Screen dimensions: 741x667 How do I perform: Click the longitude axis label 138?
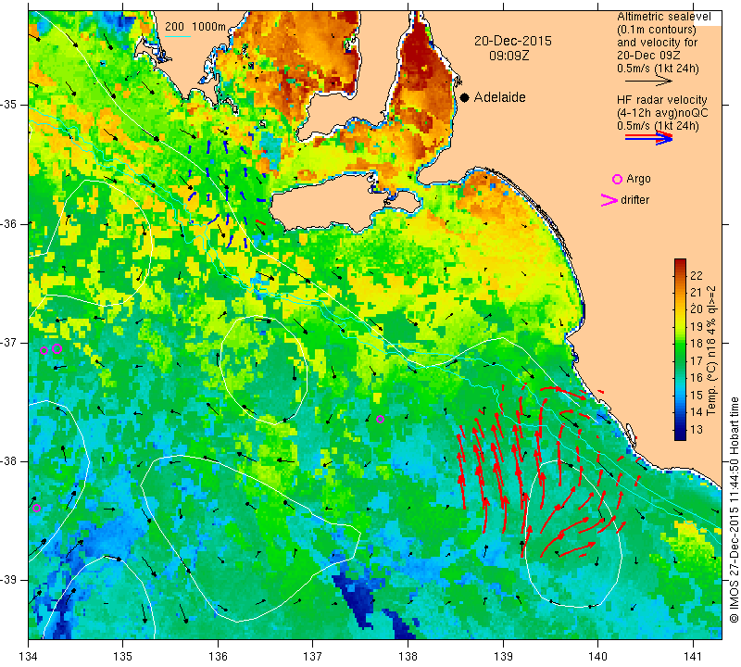[408, 656]
